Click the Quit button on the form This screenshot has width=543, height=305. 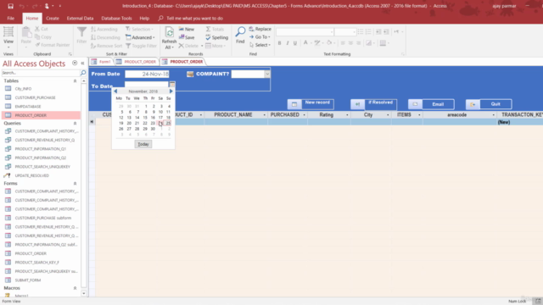pos(489,104)
